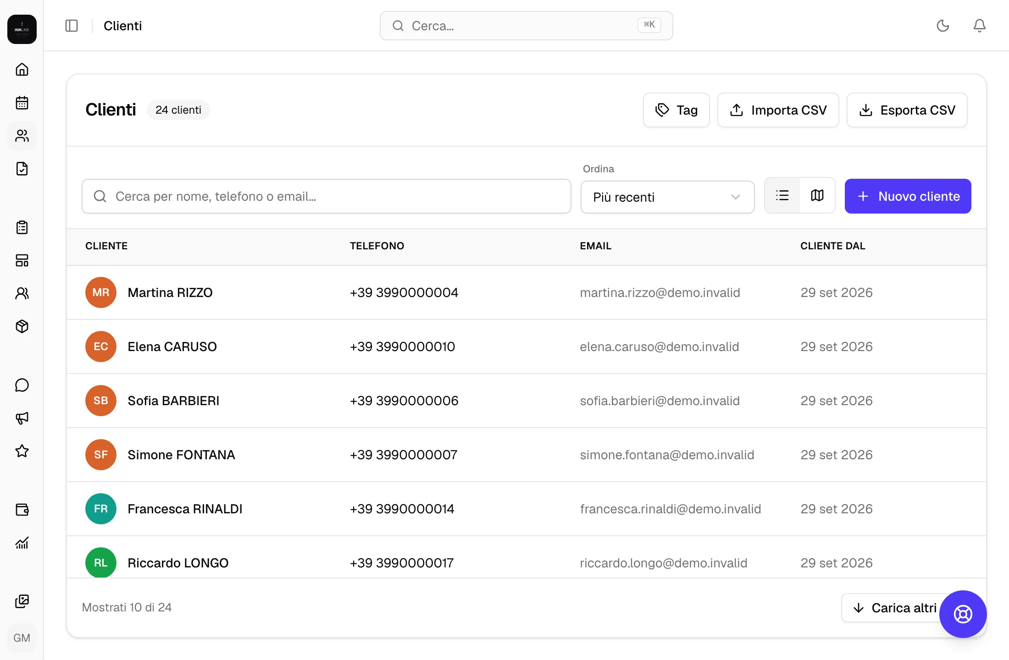Focus the client name search field
The width and height of the screenshot is (1009, 660).
tap(326, 196)
